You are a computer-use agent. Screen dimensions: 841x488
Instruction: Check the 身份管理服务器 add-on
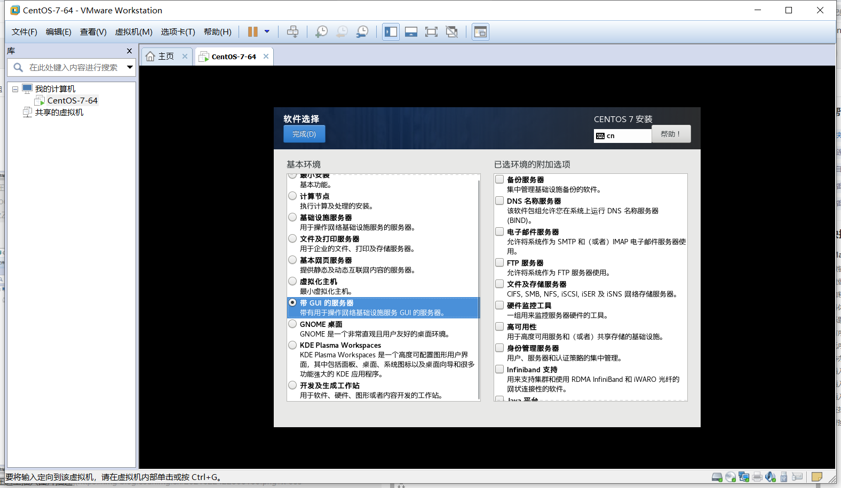tap(499, 348)
